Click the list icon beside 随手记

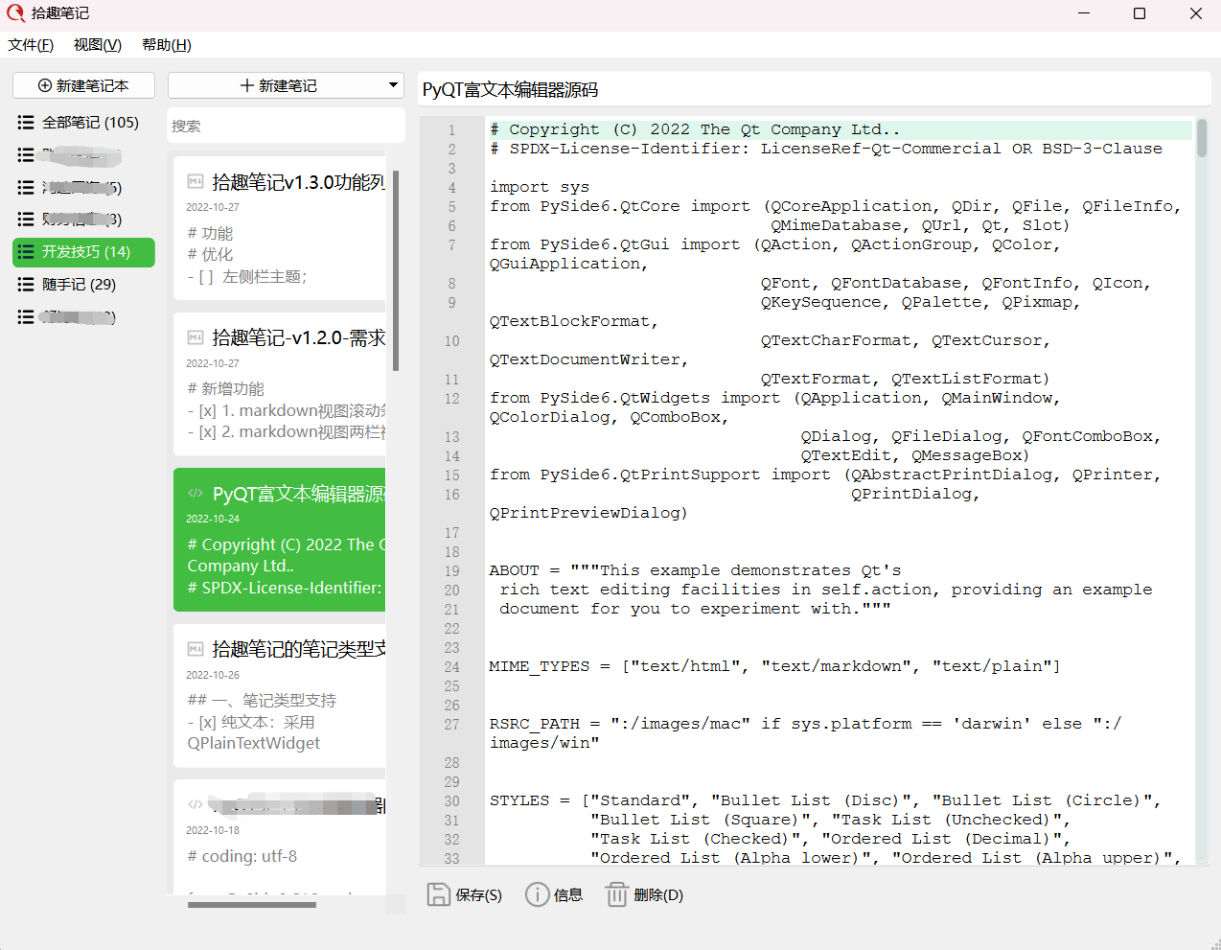click(x=26, y=285)
